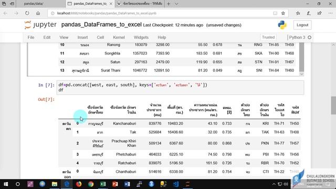The width and height of the screenshot is (336, 189).
Task: Click the Jupyter logo
Action: tap(40, 25)
